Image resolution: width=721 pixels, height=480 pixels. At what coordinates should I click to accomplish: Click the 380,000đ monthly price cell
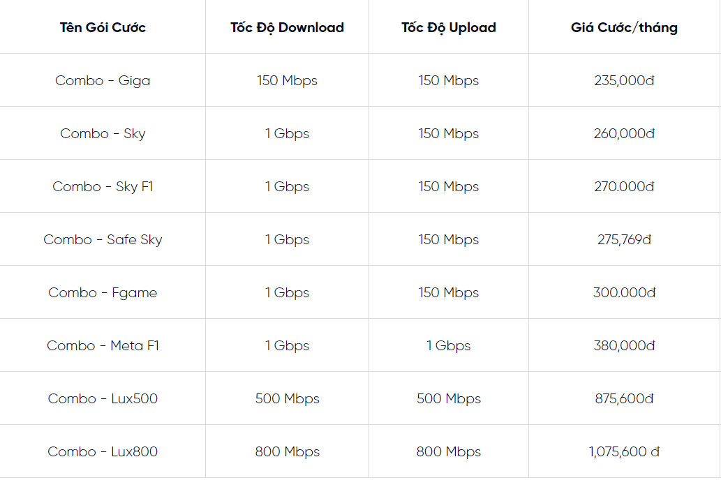[x=624, y=346]
